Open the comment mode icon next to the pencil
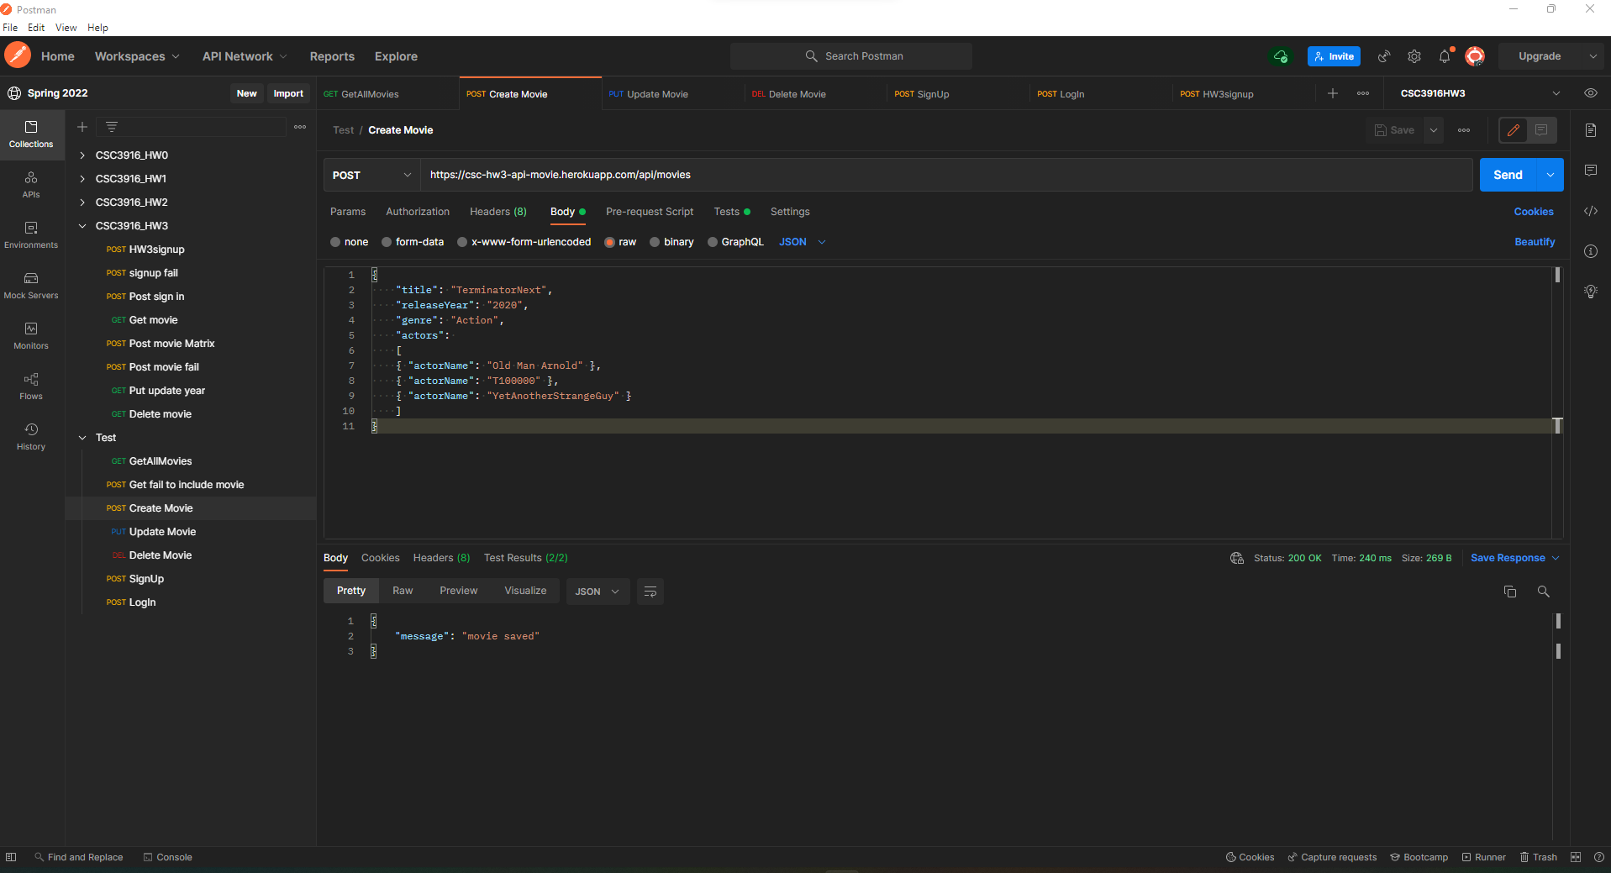Viewport: 1611px width, 873px height. click(x=1541, y=130)
